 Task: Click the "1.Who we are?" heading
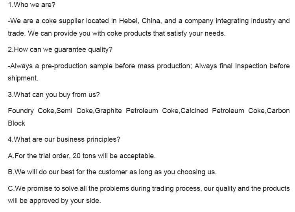(31, 5)
